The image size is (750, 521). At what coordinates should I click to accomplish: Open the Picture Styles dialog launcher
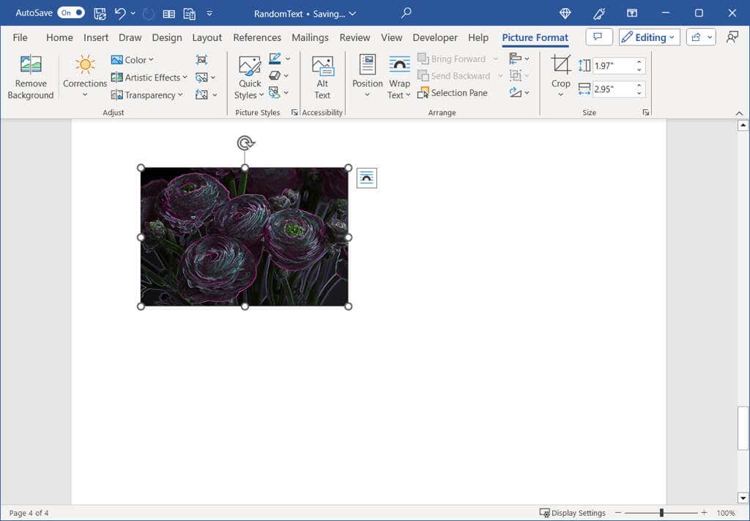(x=294, y=112)
